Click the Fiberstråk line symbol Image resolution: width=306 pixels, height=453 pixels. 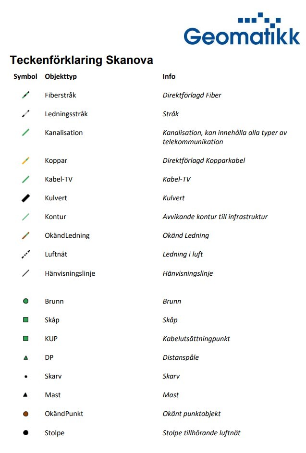coord(26,95)
